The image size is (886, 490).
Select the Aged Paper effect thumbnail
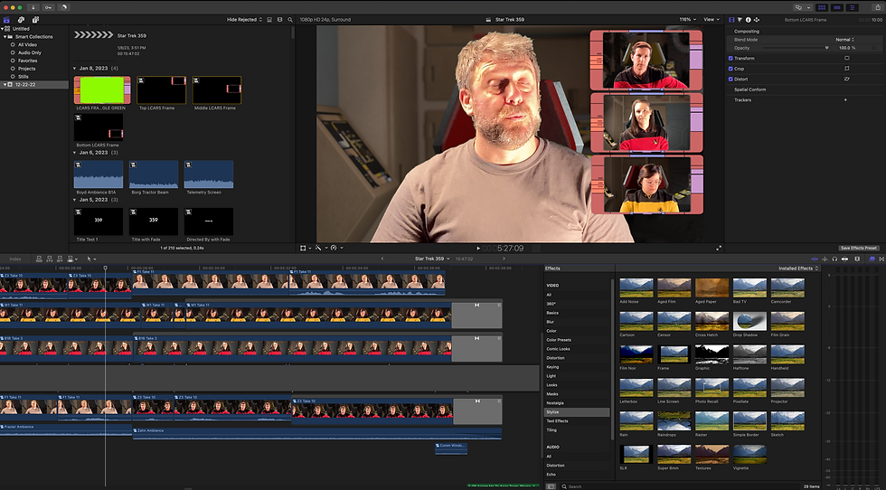(712, 287)
